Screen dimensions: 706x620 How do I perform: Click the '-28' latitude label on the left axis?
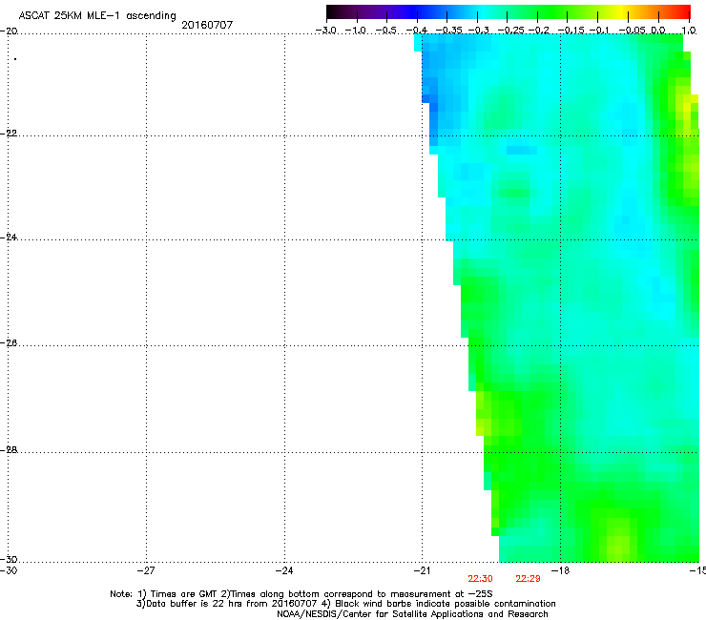(x=9, y=450)
